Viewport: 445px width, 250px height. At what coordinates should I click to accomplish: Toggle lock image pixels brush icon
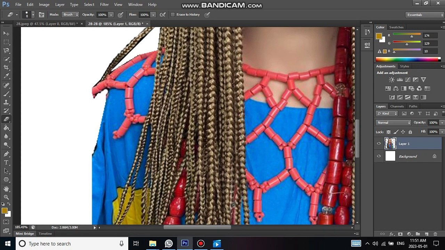pyautogui.click(x=396, y=132)
